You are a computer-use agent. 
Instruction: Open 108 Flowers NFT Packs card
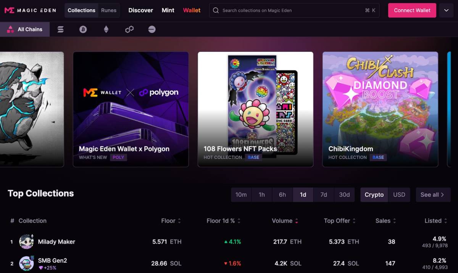pyautogui.click(x=255, y=109)
